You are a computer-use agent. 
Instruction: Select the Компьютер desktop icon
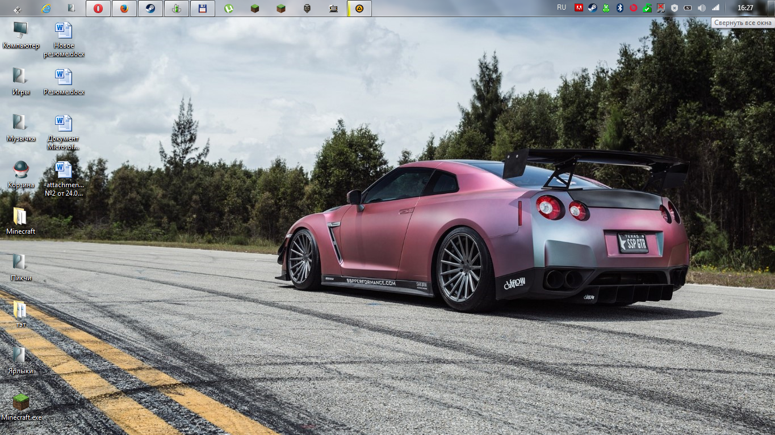tap(20, 35)
